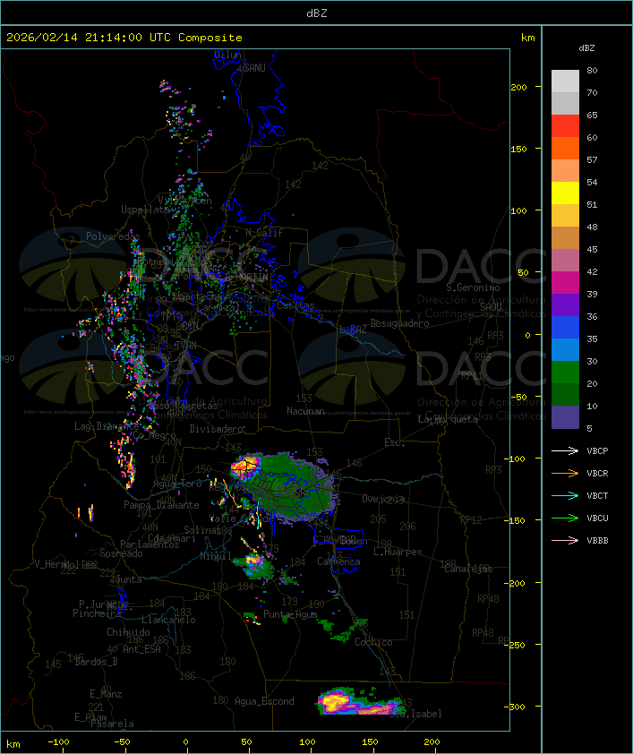
Task: Click the -100 tick on bottom axis
Action: [x=58, y=742]
